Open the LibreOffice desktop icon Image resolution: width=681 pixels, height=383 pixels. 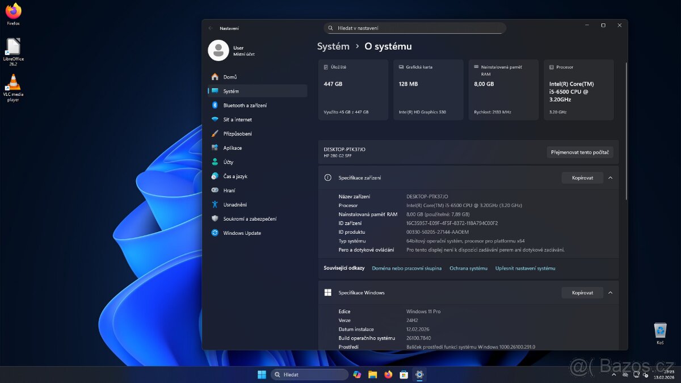pos(13,48)
